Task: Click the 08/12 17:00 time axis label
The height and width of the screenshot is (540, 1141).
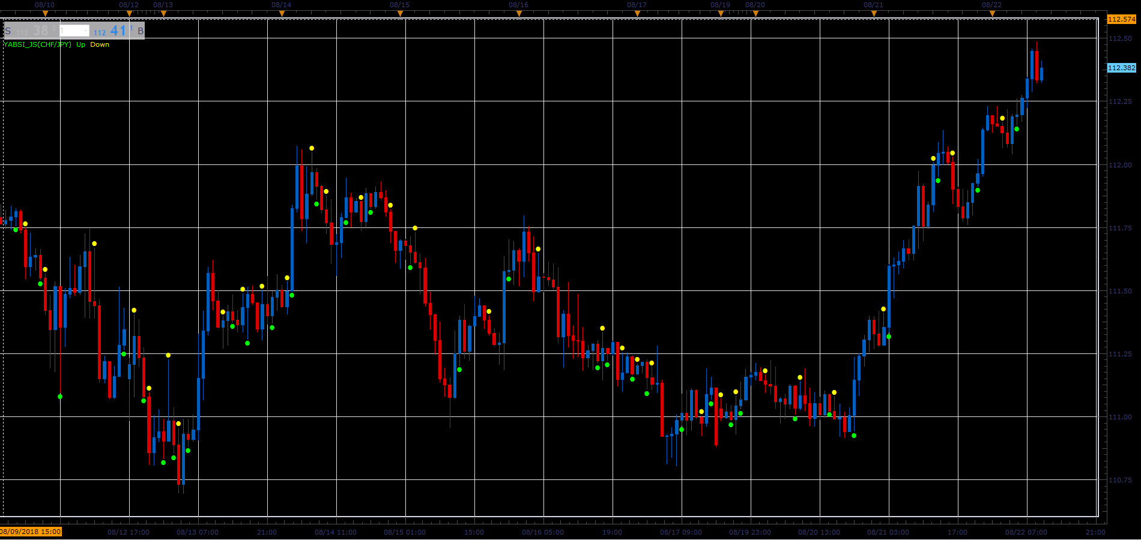Action: (x=129, y=532)
